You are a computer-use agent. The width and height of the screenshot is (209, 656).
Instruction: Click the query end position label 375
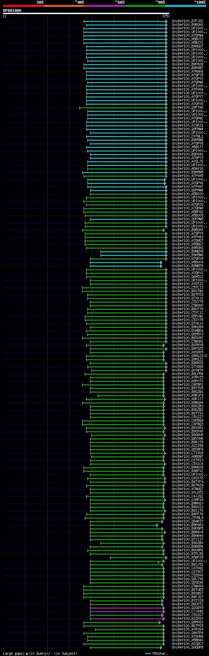click(165, 16)
